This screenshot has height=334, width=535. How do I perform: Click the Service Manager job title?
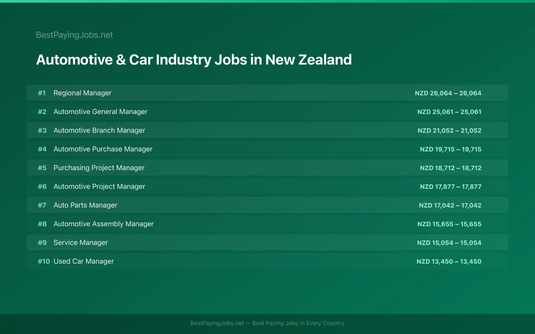tap(81, 243)
